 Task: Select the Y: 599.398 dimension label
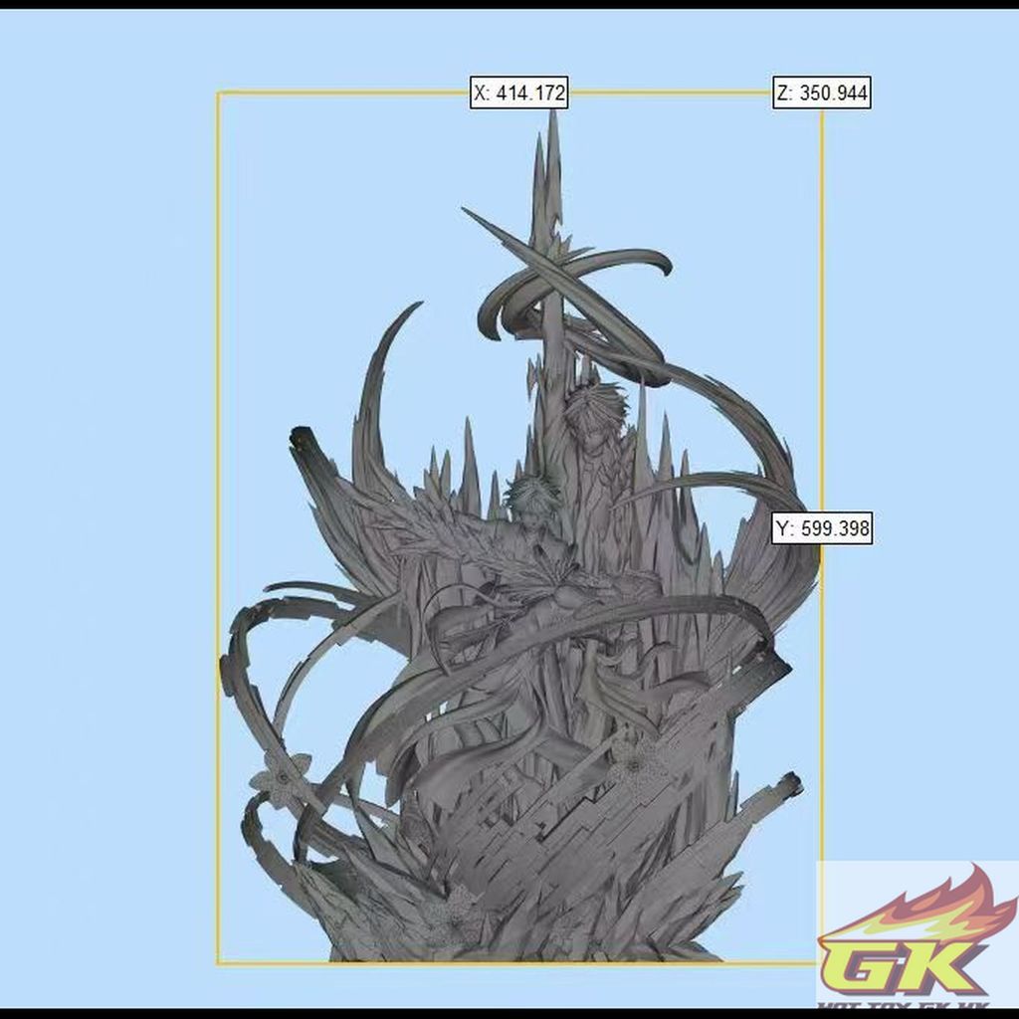coord(824,529)
